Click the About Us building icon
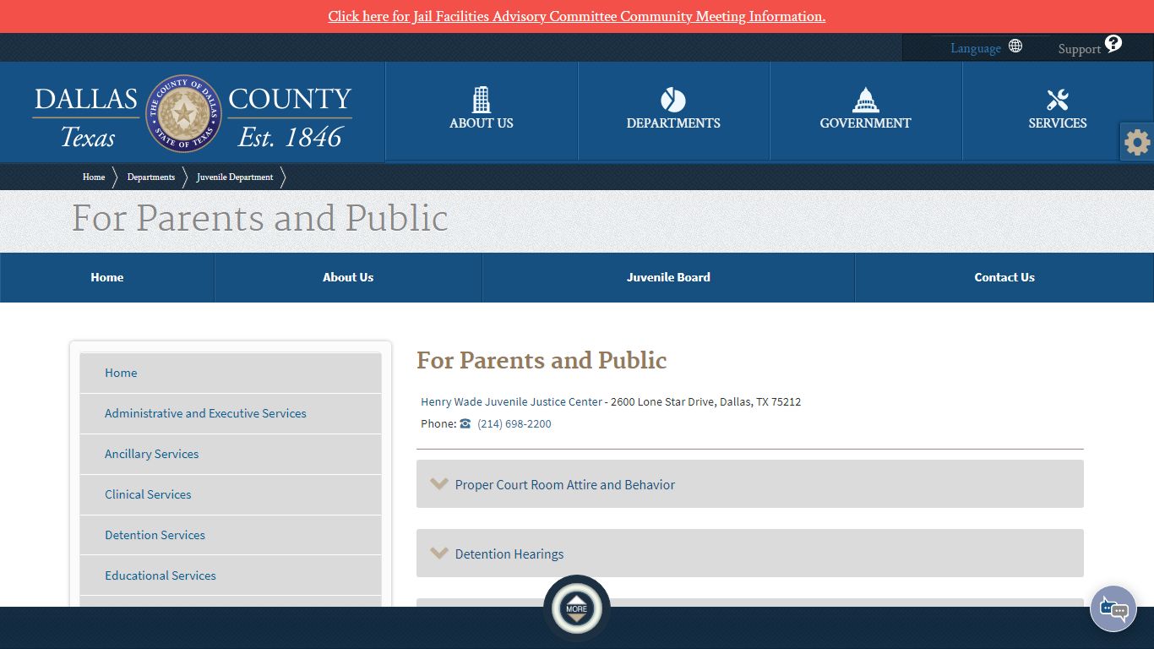Screen dimensions: 1154x649 482,100
